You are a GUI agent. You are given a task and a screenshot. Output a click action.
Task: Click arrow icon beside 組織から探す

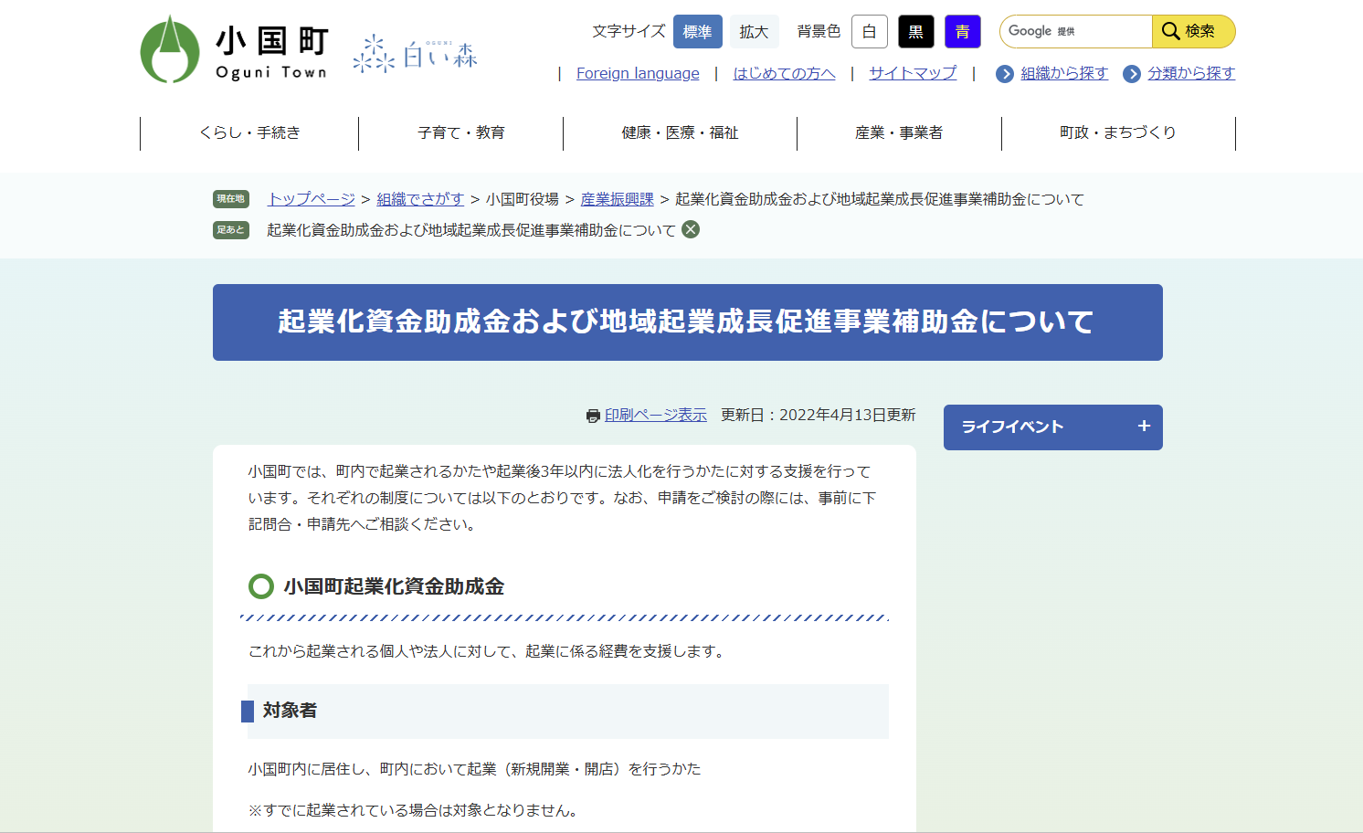coord(1005,74)
